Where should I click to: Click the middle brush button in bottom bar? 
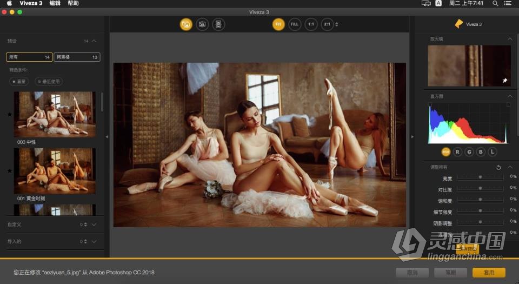tap(450, 273)
